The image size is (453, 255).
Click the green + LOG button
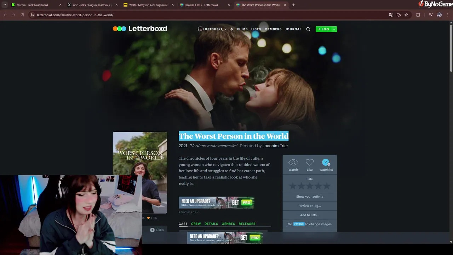[x=323, y=29]
